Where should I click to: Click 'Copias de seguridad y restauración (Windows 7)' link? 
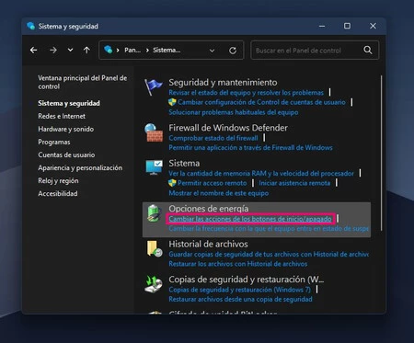(x=239, y=290)
